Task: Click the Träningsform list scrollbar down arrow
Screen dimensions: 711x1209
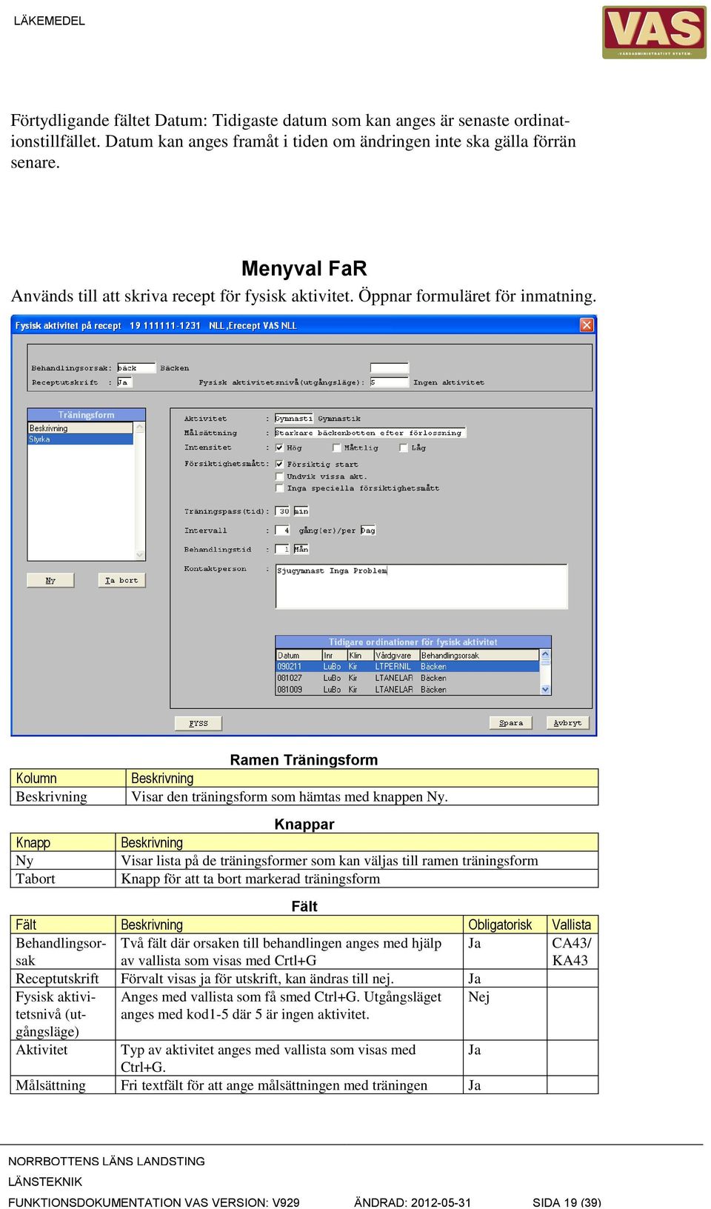Action: [x=140, y=555]
